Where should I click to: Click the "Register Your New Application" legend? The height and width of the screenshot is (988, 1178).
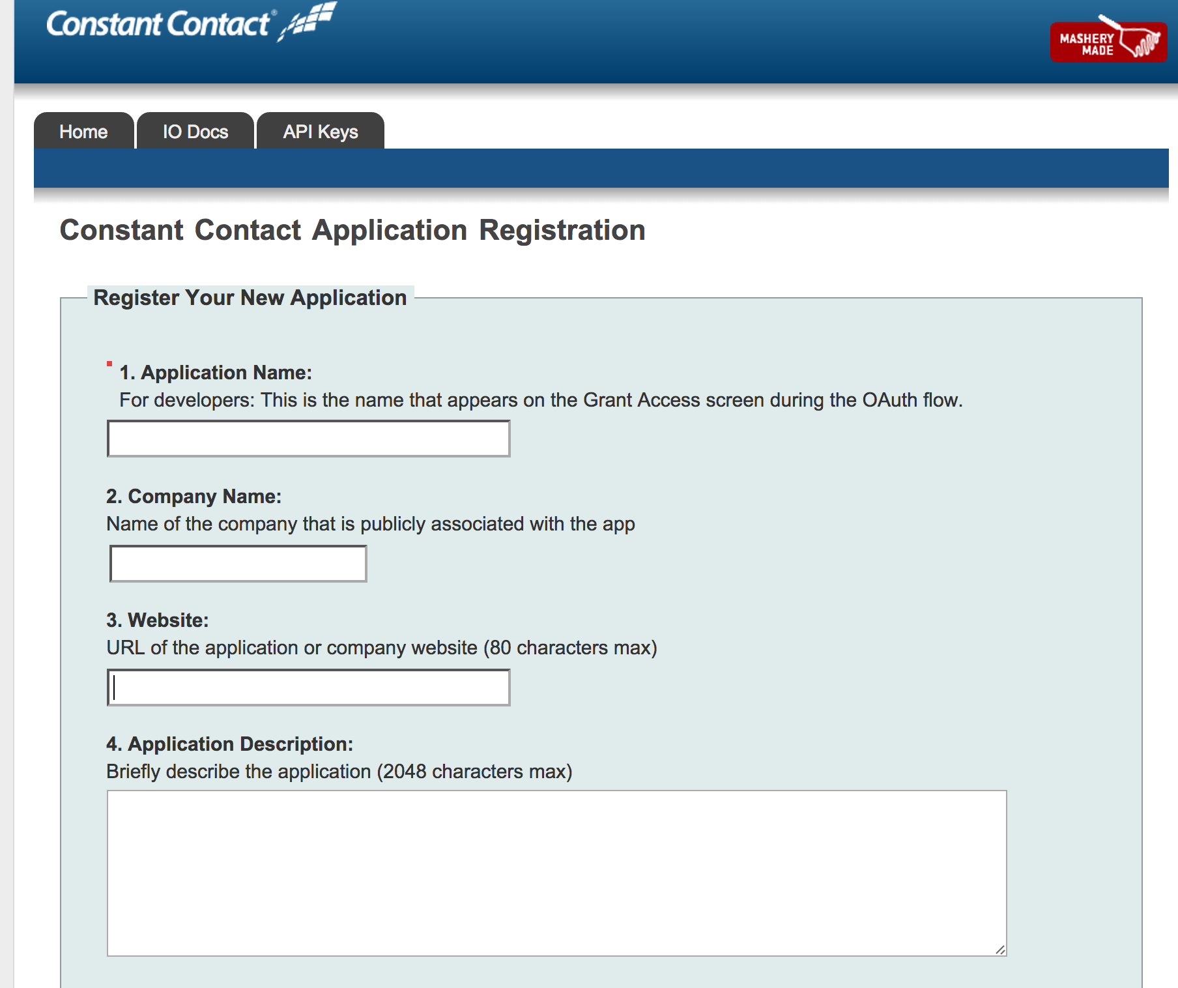250,297
